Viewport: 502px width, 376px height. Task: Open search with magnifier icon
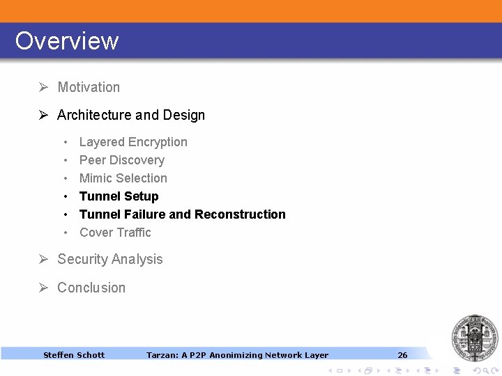click(486, 371)
